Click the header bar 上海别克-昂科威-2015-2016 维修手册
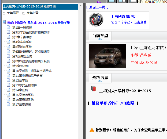This screenshot has height=139, width=167. coord(40,7)
